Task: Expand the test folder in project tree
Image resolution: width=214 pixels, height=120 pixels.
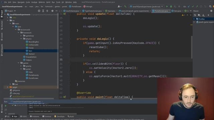Action: (10, 84)
